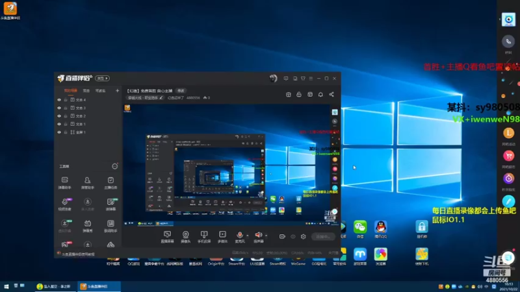Viewport: 520px width, 292px height.
Task: Open the 弹幕助手 tool
Action: pyautogui.click(x=64, y=182)
